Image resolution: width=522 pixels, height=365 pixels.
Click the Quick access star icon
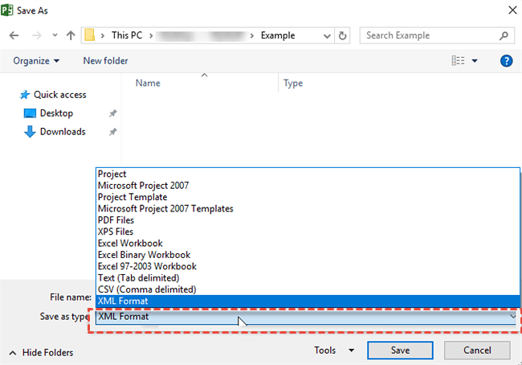click(x=25, y=95)
